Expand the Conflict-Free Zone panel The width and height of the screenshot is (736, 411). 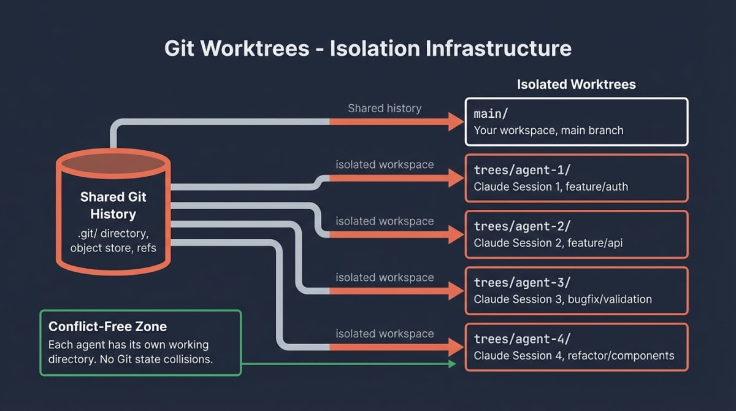140,342
